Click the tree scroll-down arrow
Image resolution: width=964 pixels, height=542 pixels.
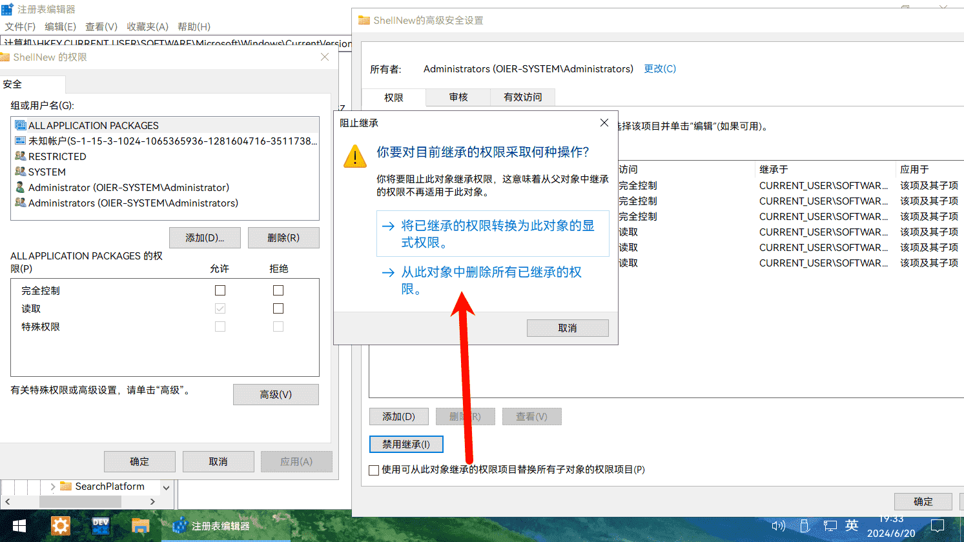click(166, 487)
